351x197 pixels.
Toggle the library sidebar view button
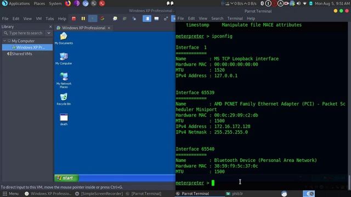(x=147, y=19)
